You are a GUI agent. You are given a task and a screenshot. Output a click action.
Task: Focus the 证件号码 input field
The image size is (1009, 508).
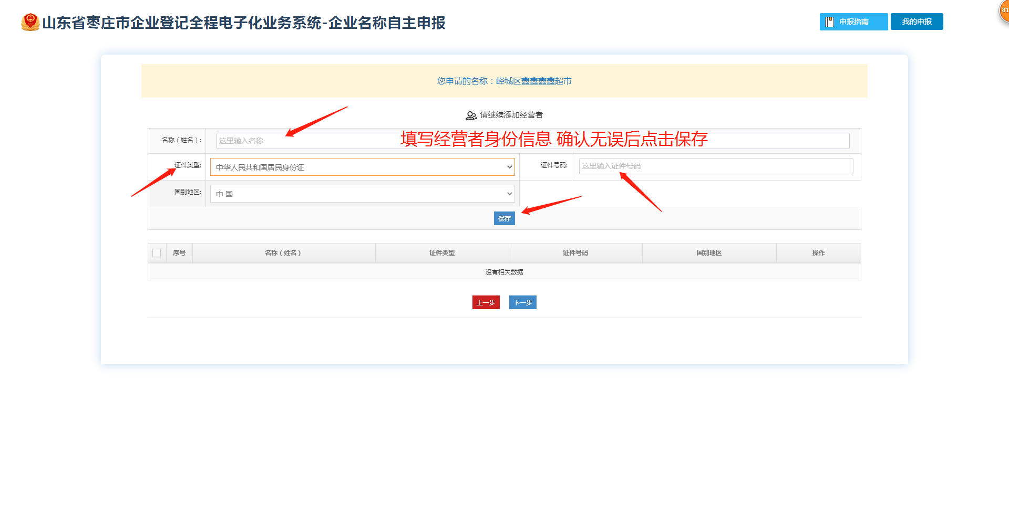pyautogui.click(x=716, y=166)
